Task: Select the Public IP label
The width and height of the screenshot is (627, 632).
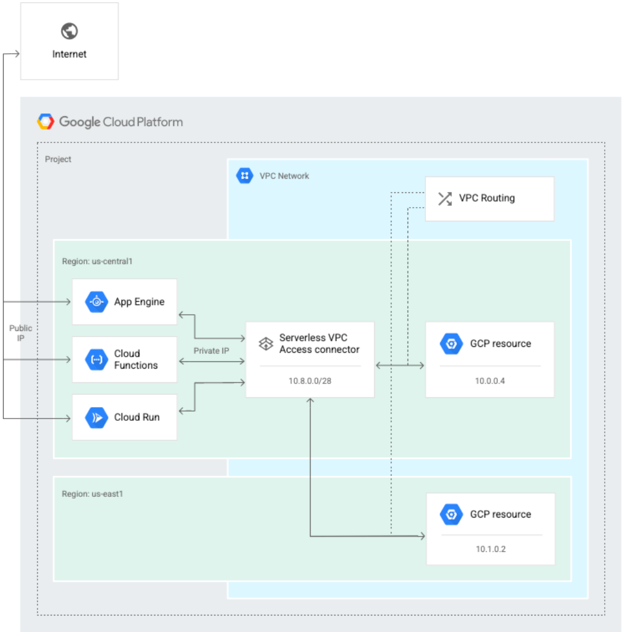Action: coord(19,333)
